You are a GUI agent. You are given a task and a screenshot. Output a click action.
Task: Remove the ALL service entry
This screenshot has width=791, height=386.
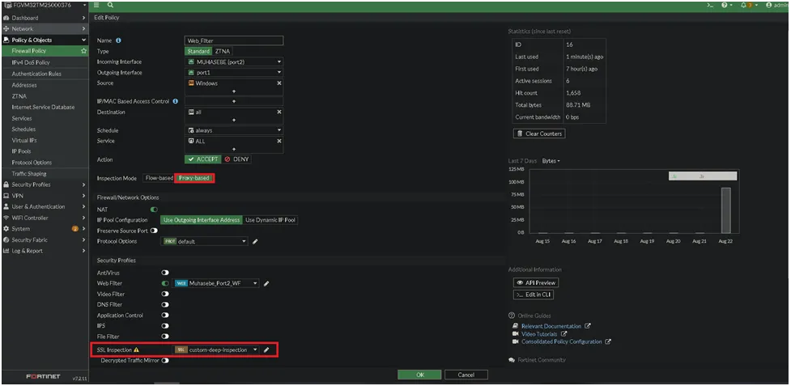(279, 141)
